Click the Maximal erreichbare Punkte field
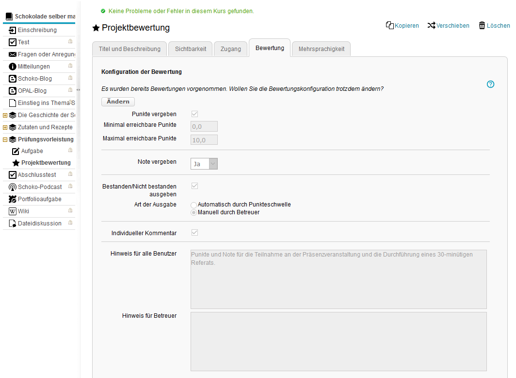 [204, 140]
